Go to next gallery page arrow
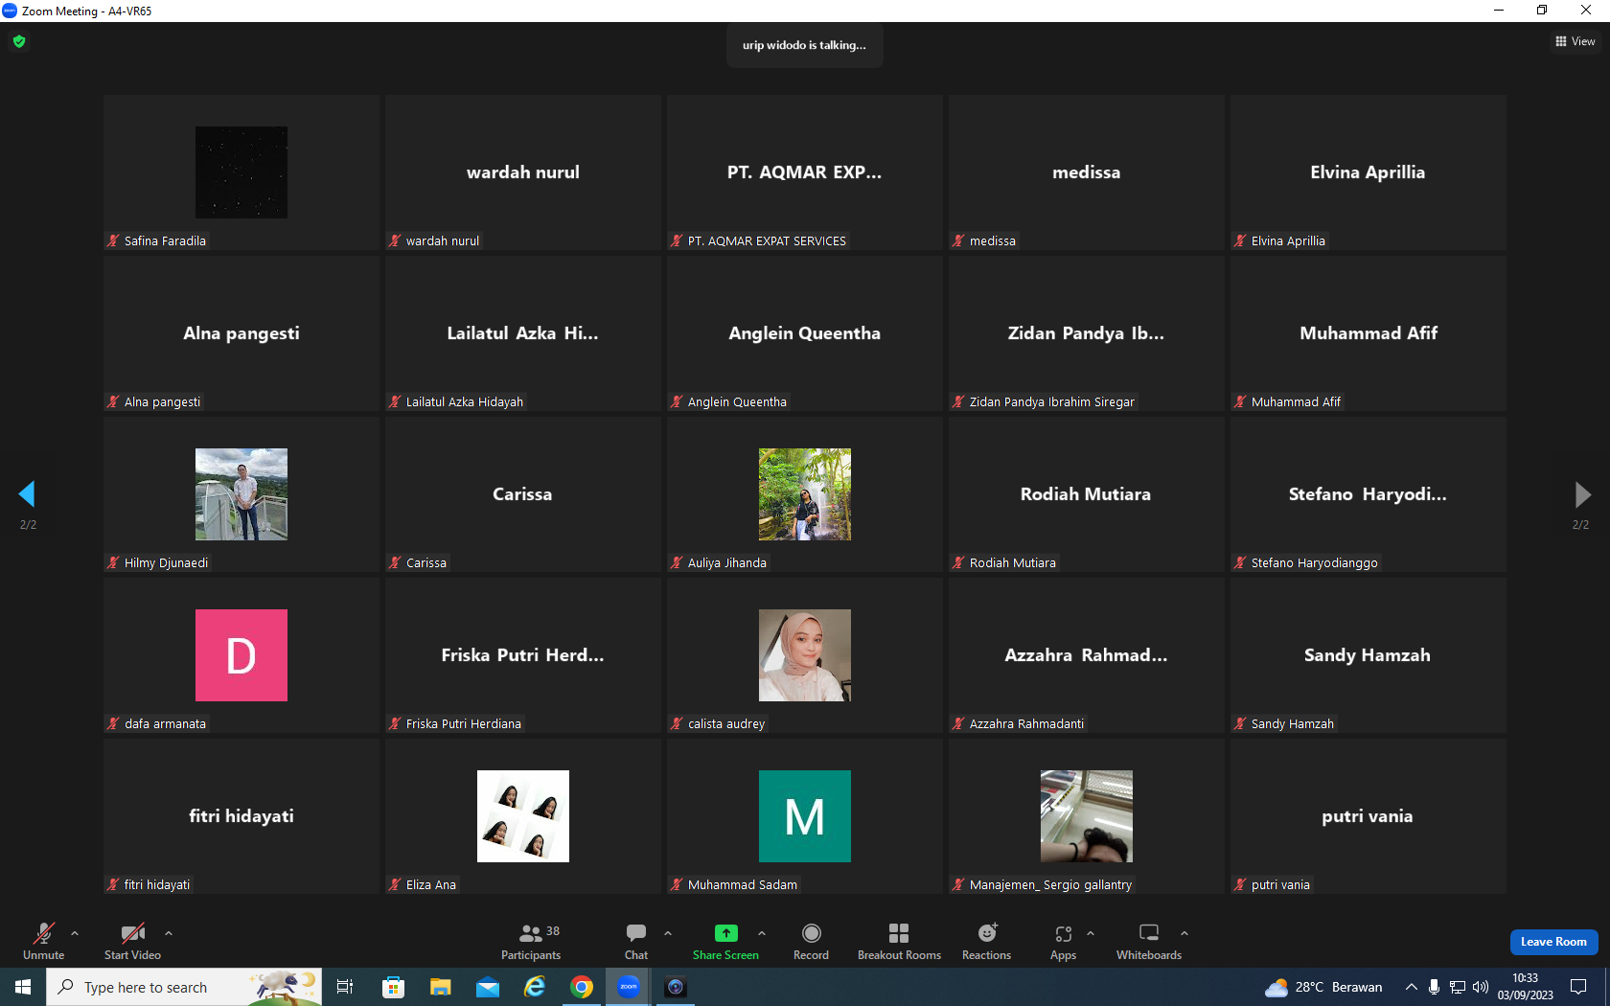 (1582, 494)
